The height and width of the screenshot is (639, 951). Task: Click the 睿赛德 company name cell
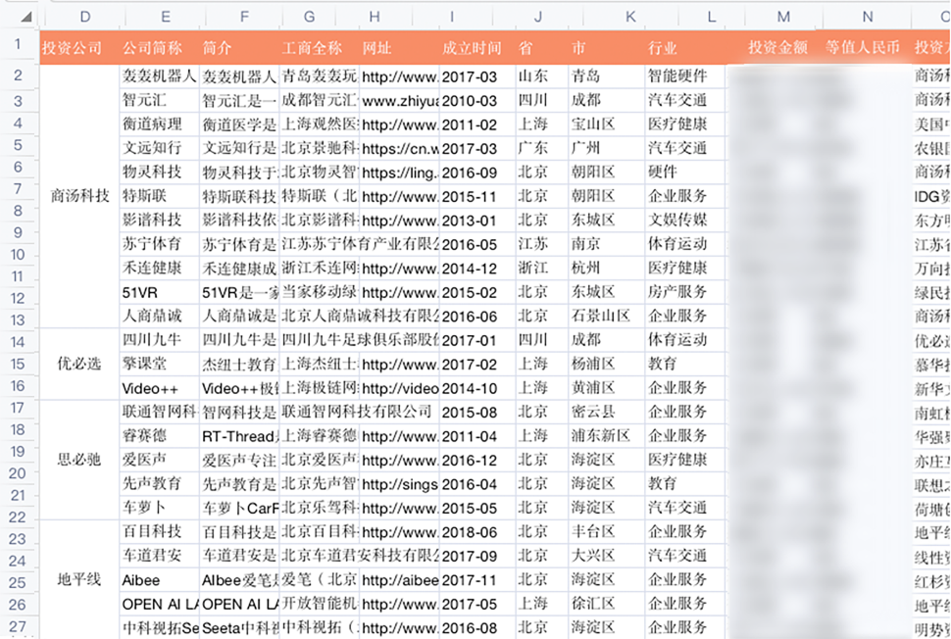(x=160, y=436)
